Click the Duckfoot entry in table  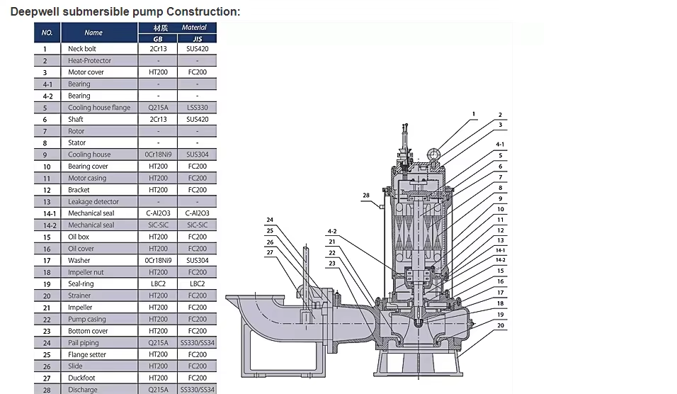(x=81, y=378)
